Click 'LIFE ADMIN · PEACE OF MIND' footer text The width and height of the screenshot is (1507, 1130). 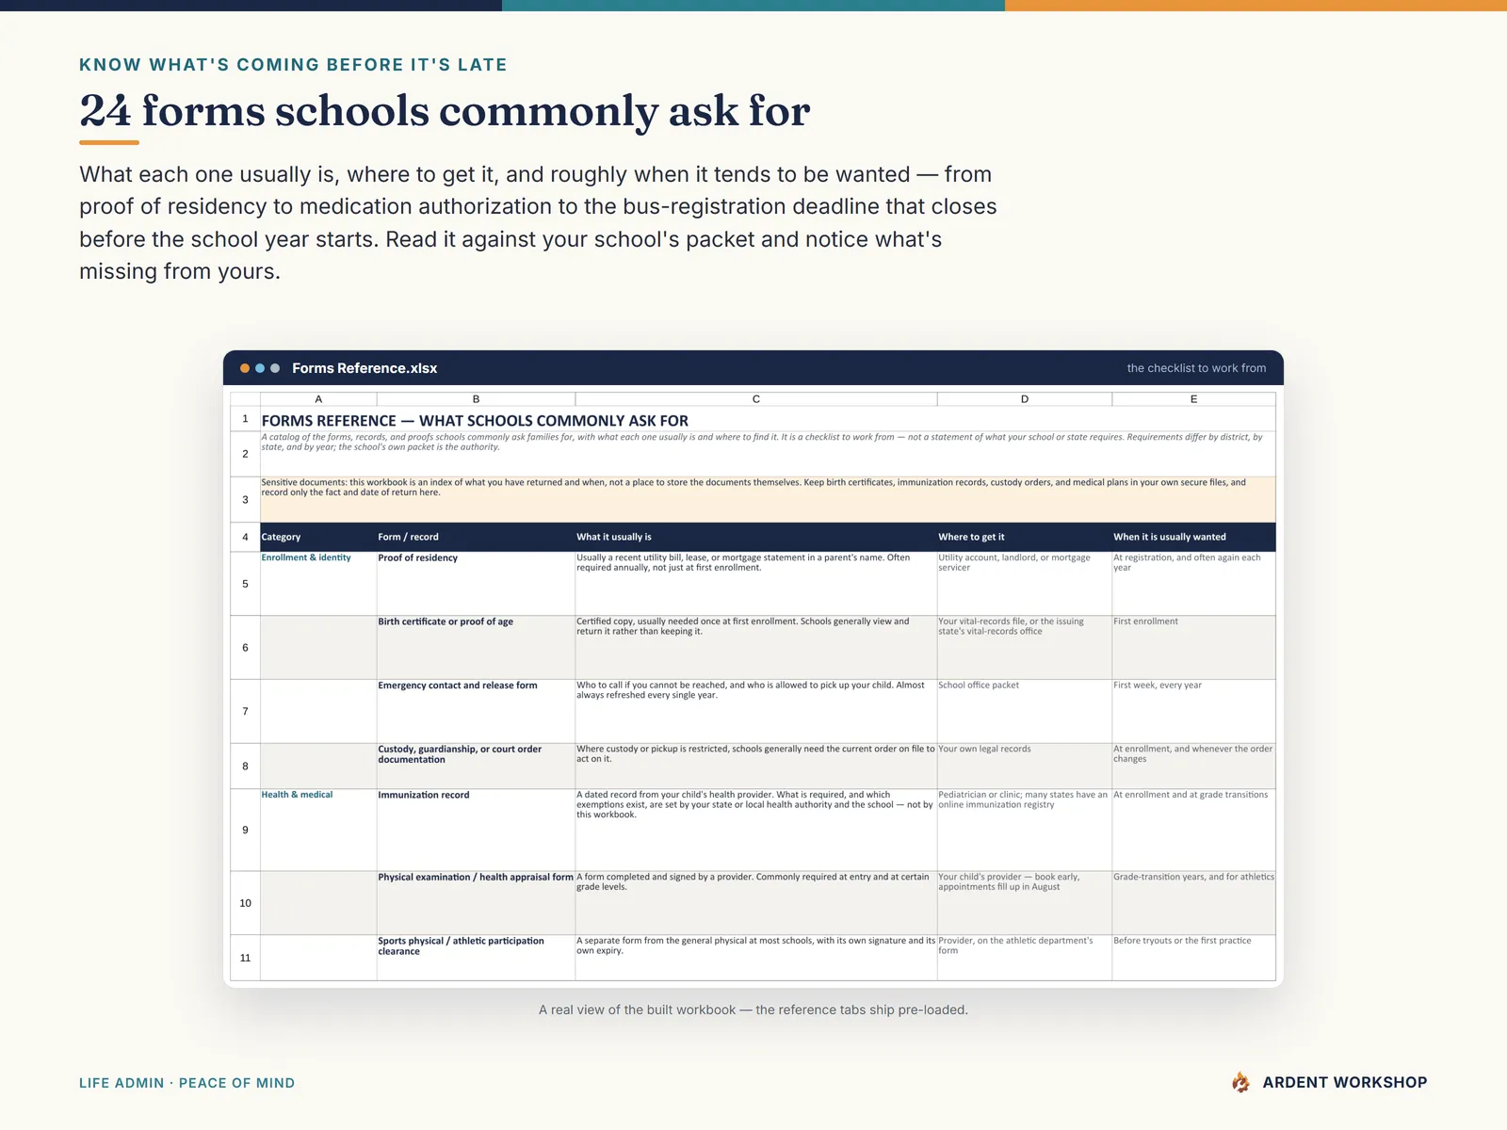tap(186, 1083)
